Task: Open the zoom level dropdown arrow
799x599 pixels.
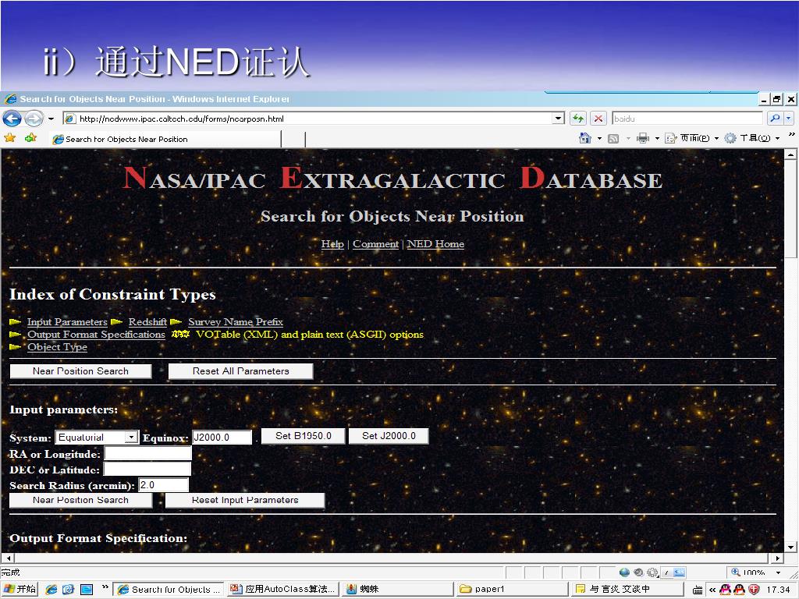Action: [x=778, y=573]
